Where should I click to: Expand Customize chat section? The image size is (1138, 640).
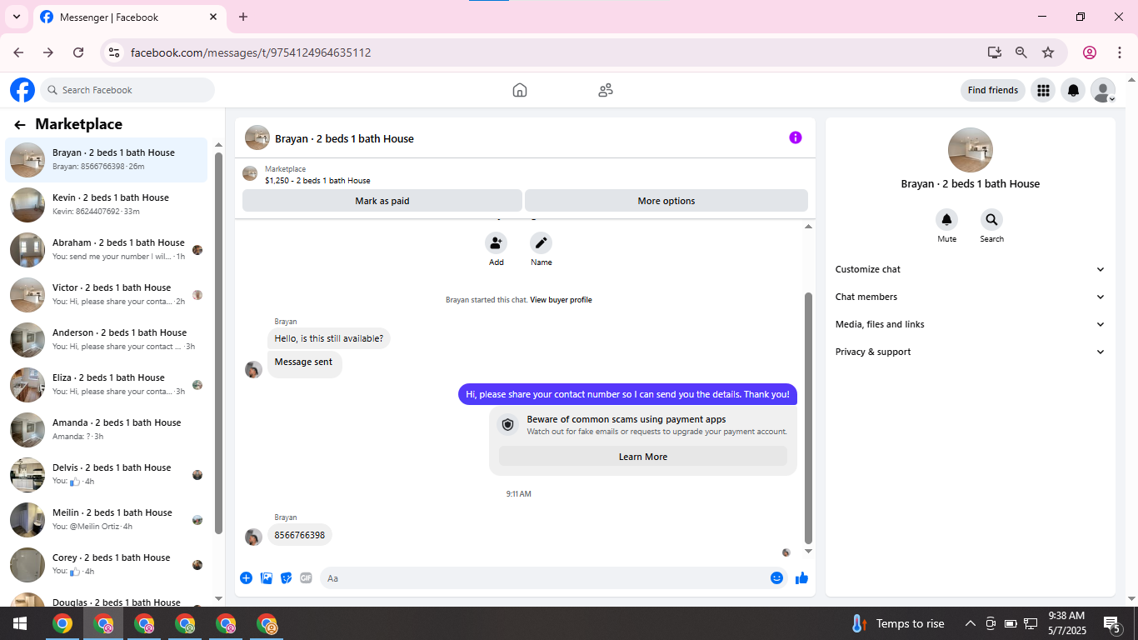971,269
